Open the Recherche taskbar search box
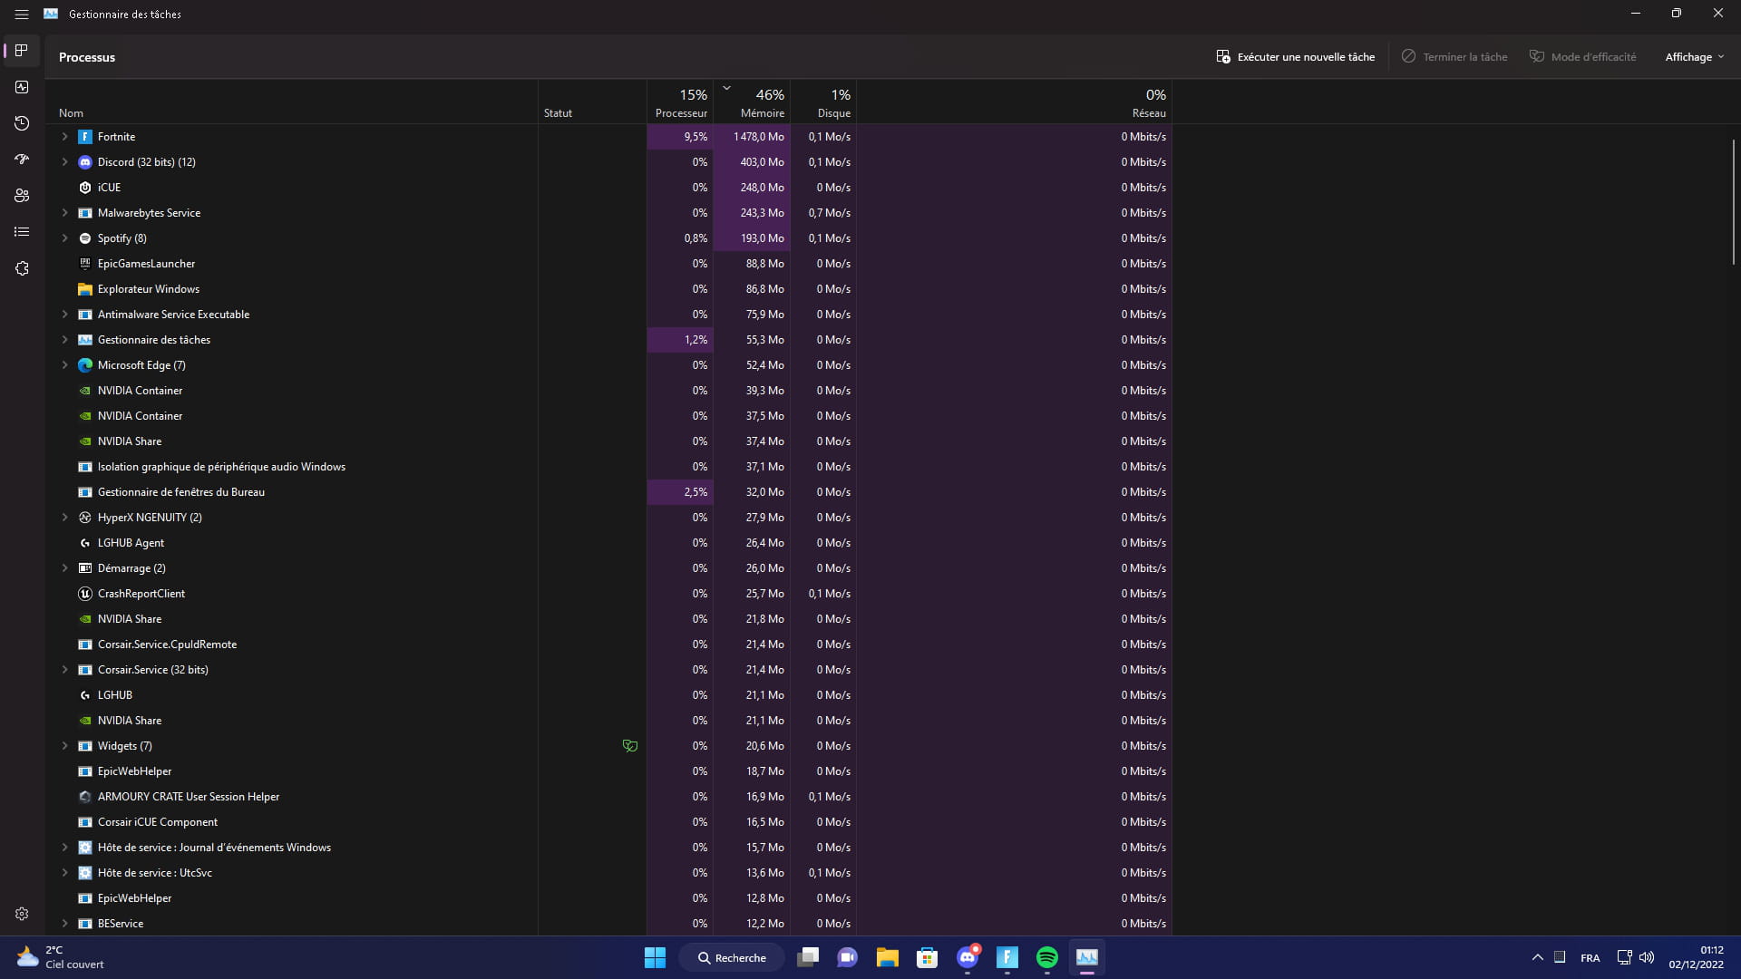Screen dimensions: 1741x979 click(732, 957)
